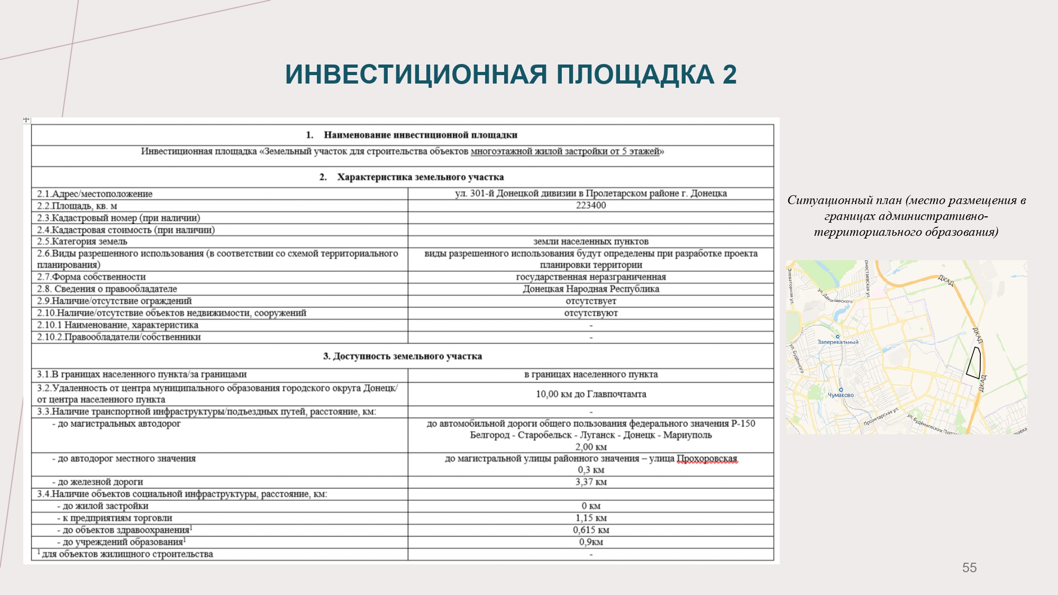Click the cell '2.10.Наличие/отсутствие объектов недвижимости, сооружений'
The image size is (1058, 595).
point(220,313)
